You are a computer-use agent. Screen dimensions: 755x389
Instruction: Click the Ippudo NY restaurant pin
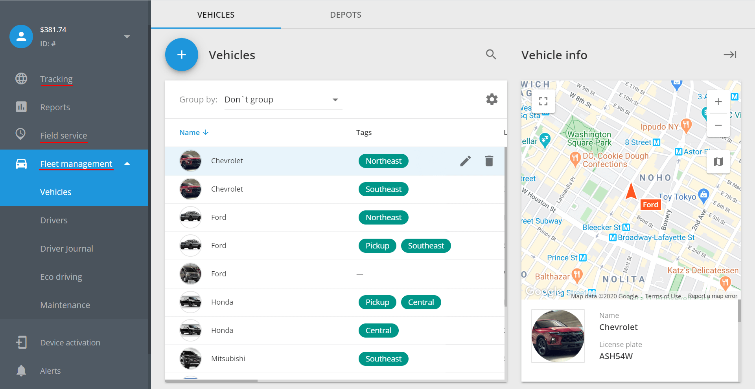pos(686,125)
